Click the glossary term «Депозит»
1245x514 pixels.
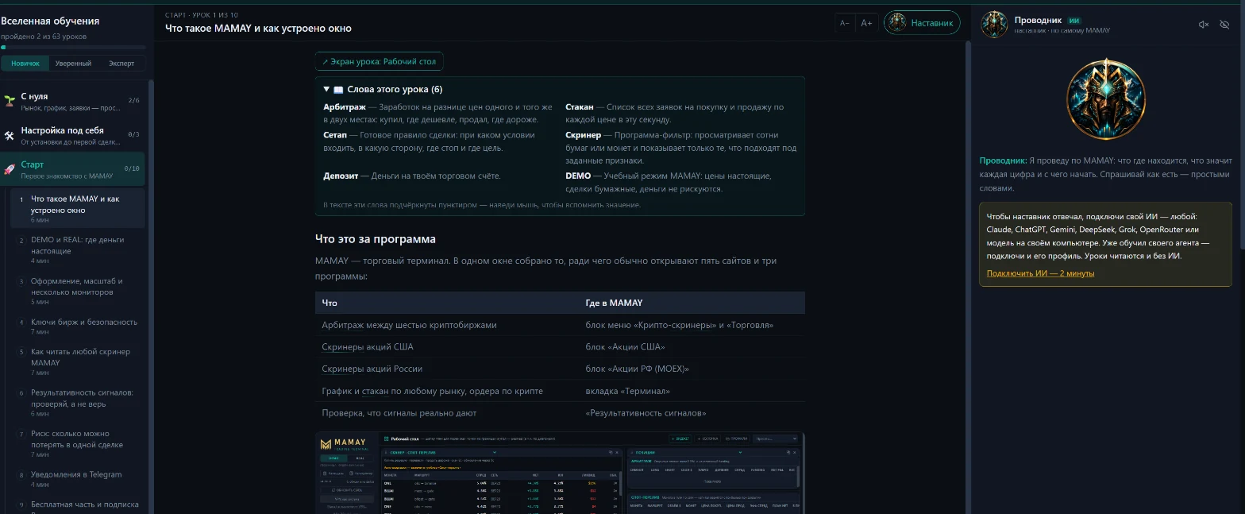[x=341, y=176]
